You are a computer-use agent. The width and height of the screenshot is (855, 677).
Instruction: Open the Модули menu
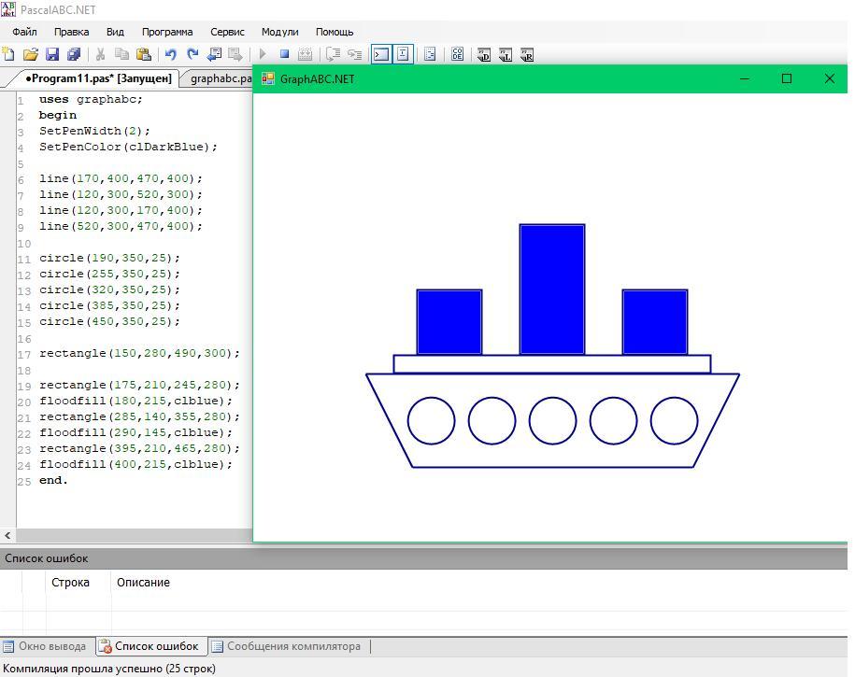[x=279, y=32]
